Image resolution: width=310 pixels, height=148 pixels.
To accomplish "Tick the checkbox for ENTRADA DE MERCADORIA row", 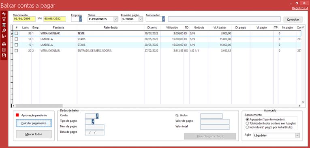I will [x=16, y=51].
